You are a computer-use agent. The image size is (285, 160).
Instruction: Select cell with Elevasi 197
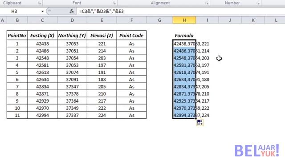click(x=102, y=65)
